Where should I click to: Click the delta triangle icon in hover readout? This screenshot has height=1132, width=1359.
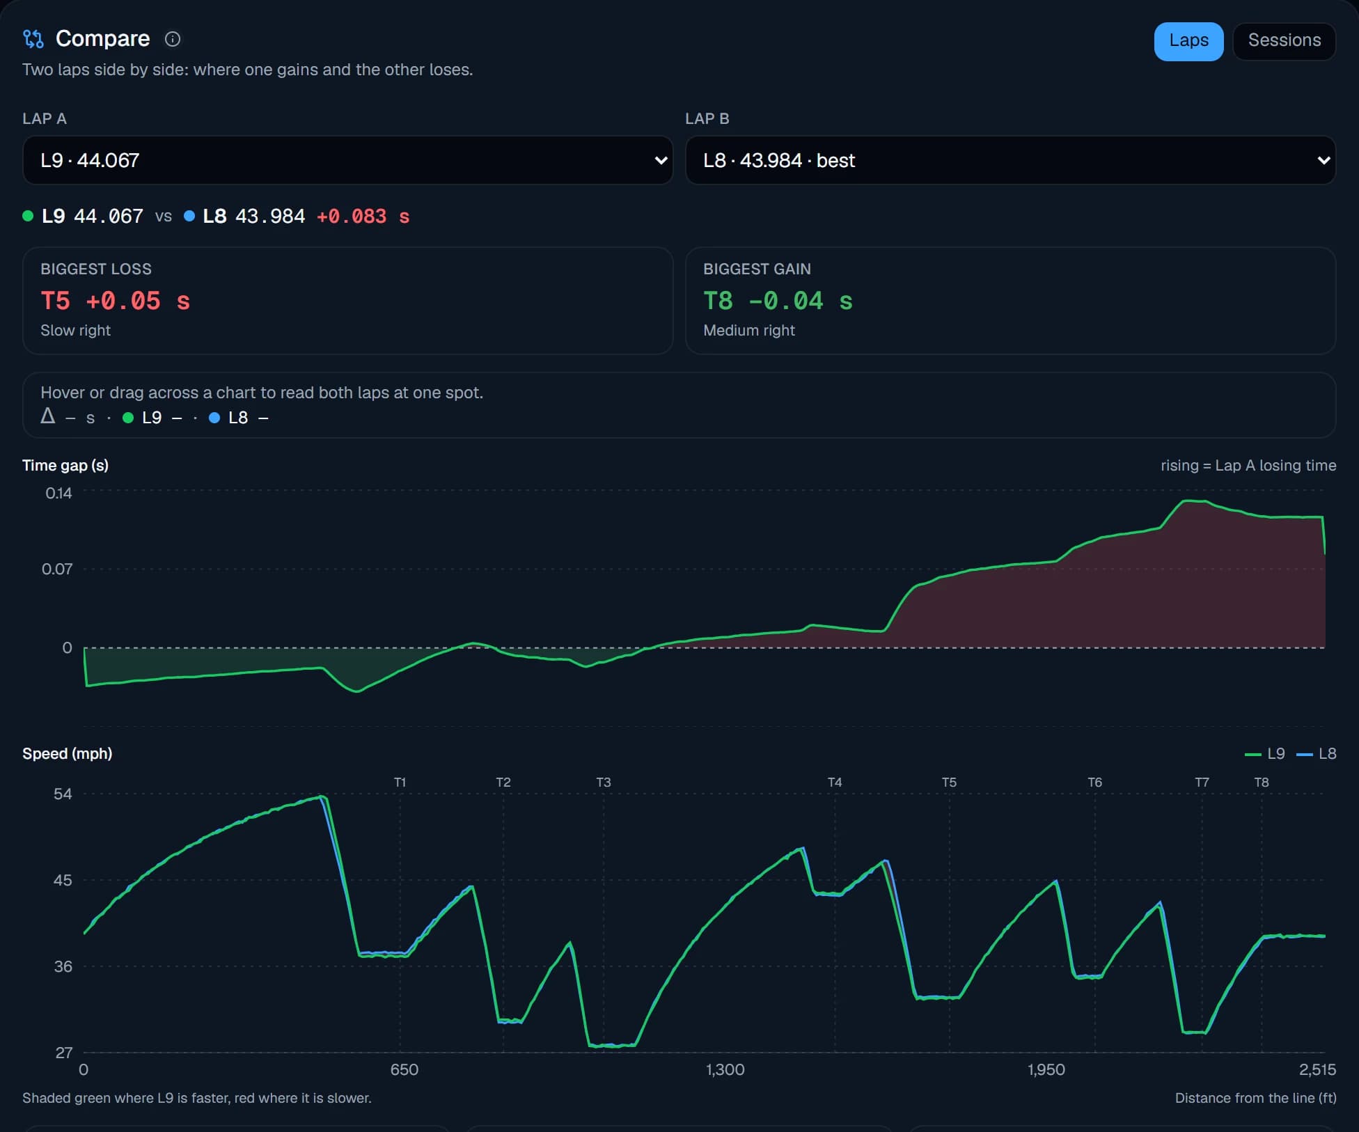point(47,416)
